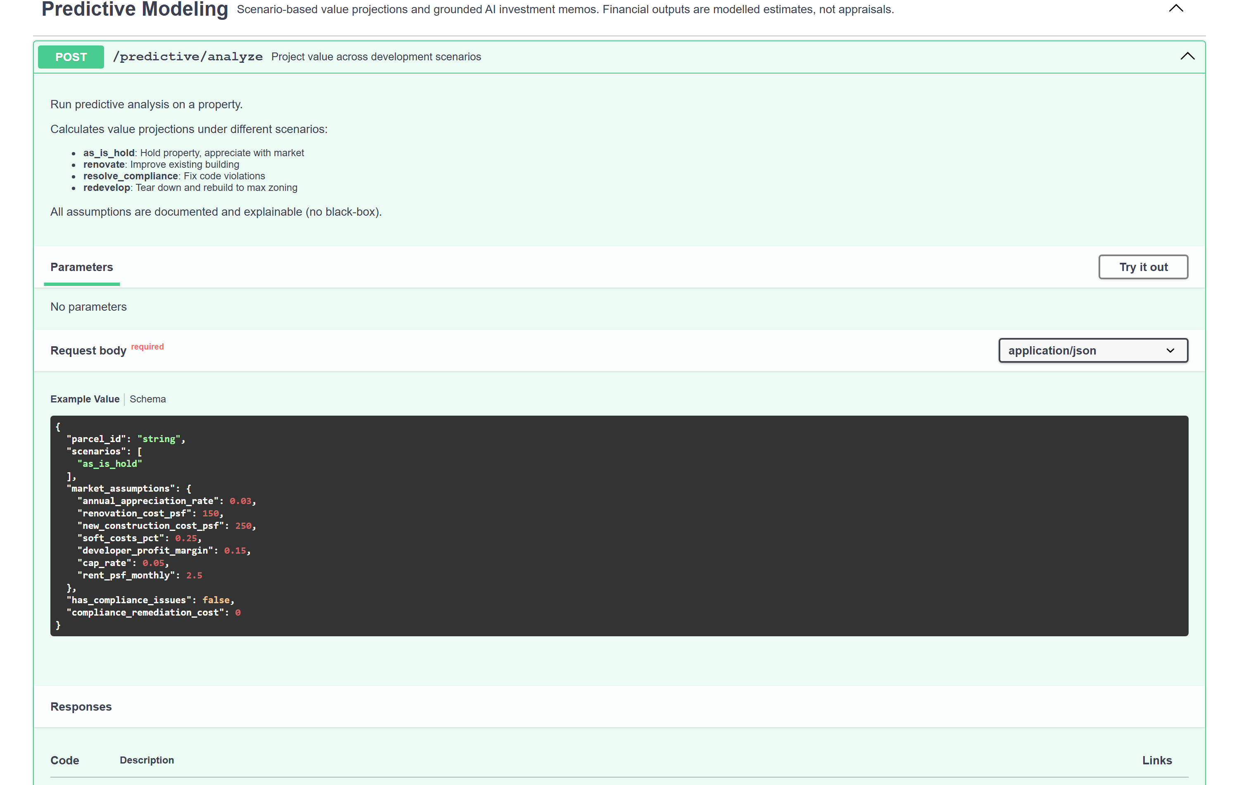
Task: Click the Description column header
Action: pos(147,760)
